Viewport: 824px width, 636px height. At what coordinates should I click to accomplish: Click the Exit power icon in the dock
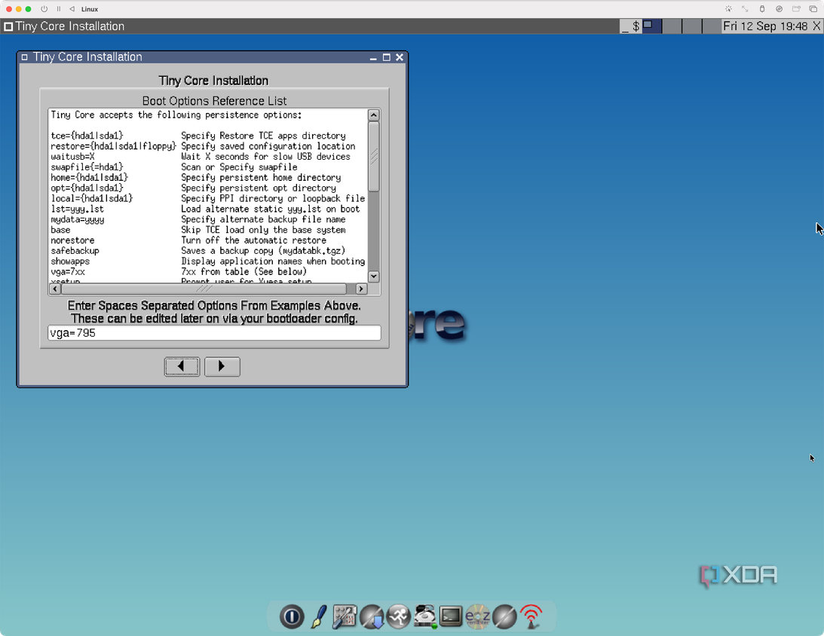coord(292,616)
